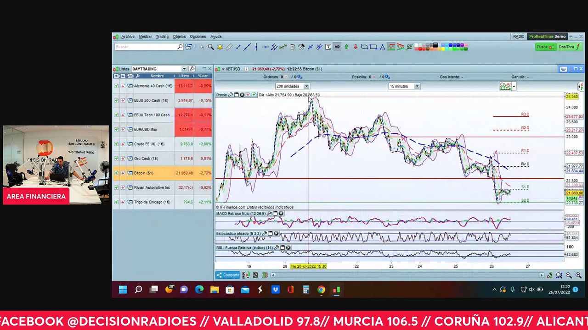
Task: Click the RADIO button in title bar
Action: [x=519, y=37]
